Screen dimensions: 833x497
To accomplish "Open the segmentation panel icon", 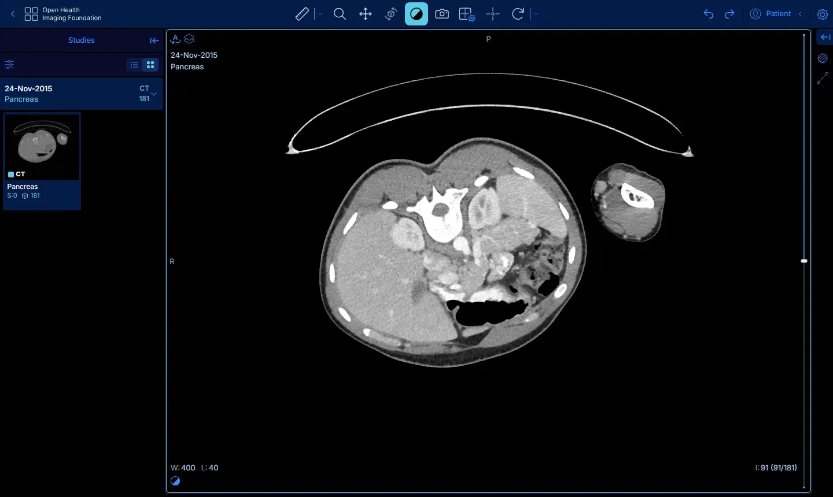I will (x=823, y=58).
